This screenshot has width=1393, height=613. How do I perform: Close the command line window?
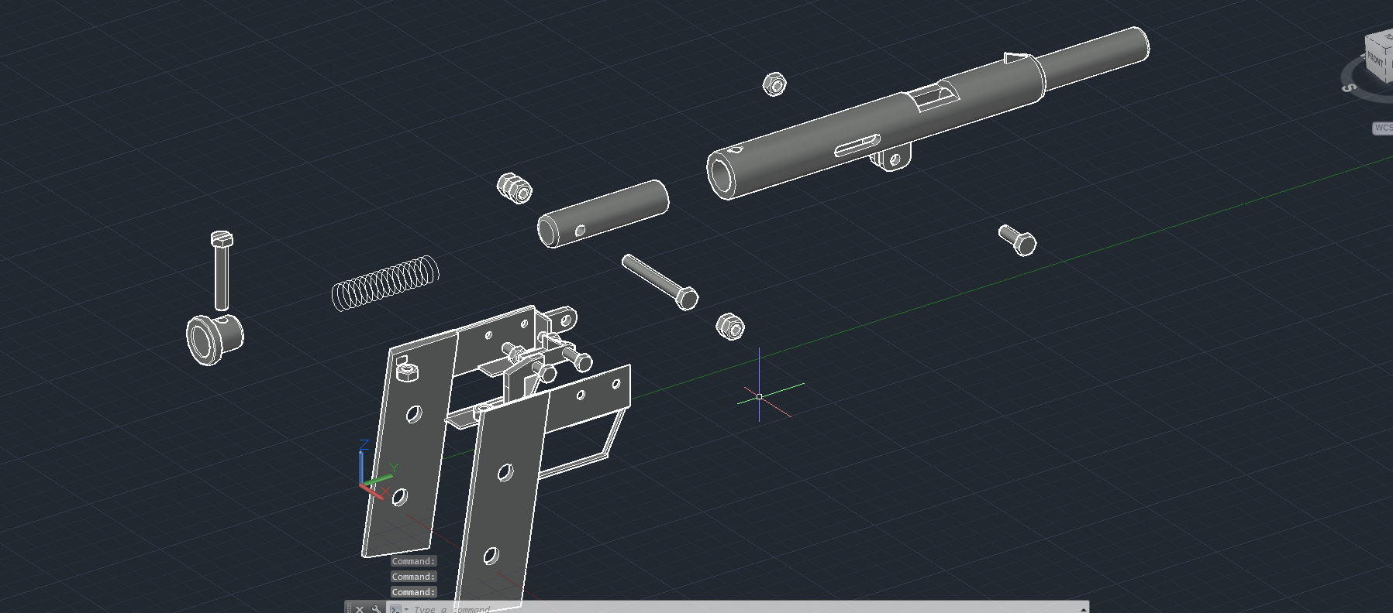tap(360, 609)
